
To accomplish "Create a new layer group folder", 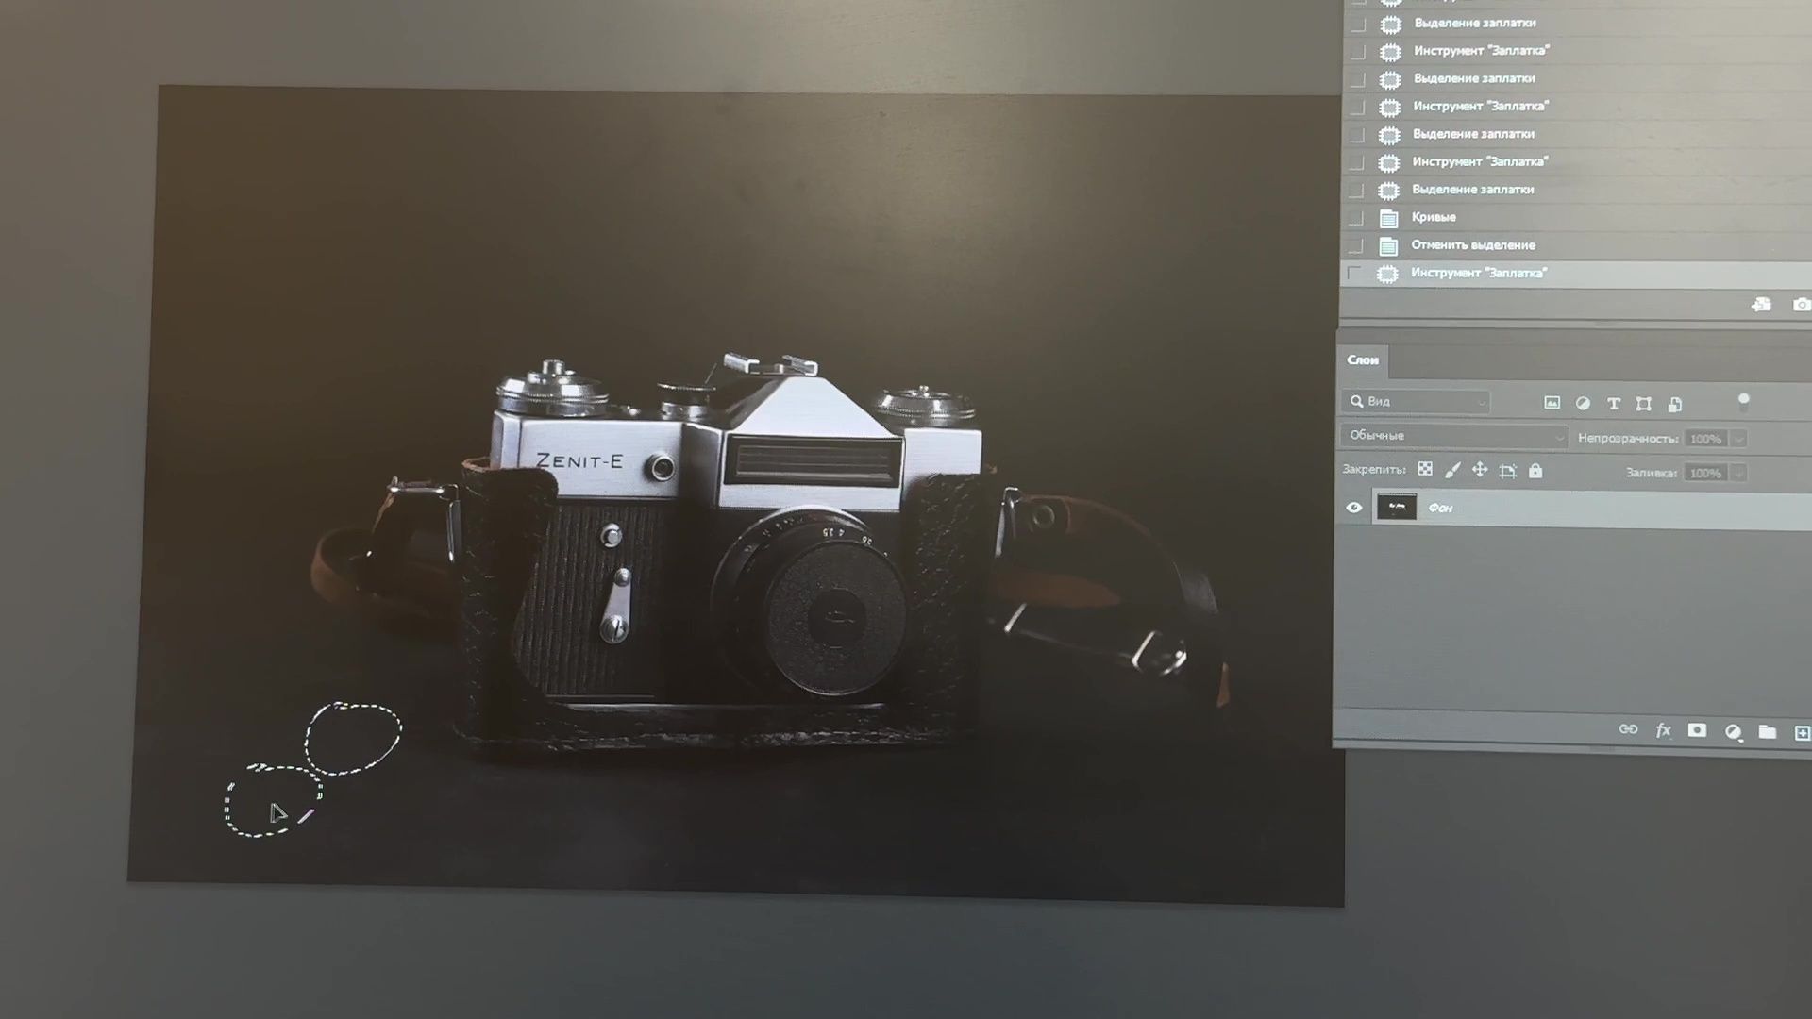I will tap(1767, 731).
